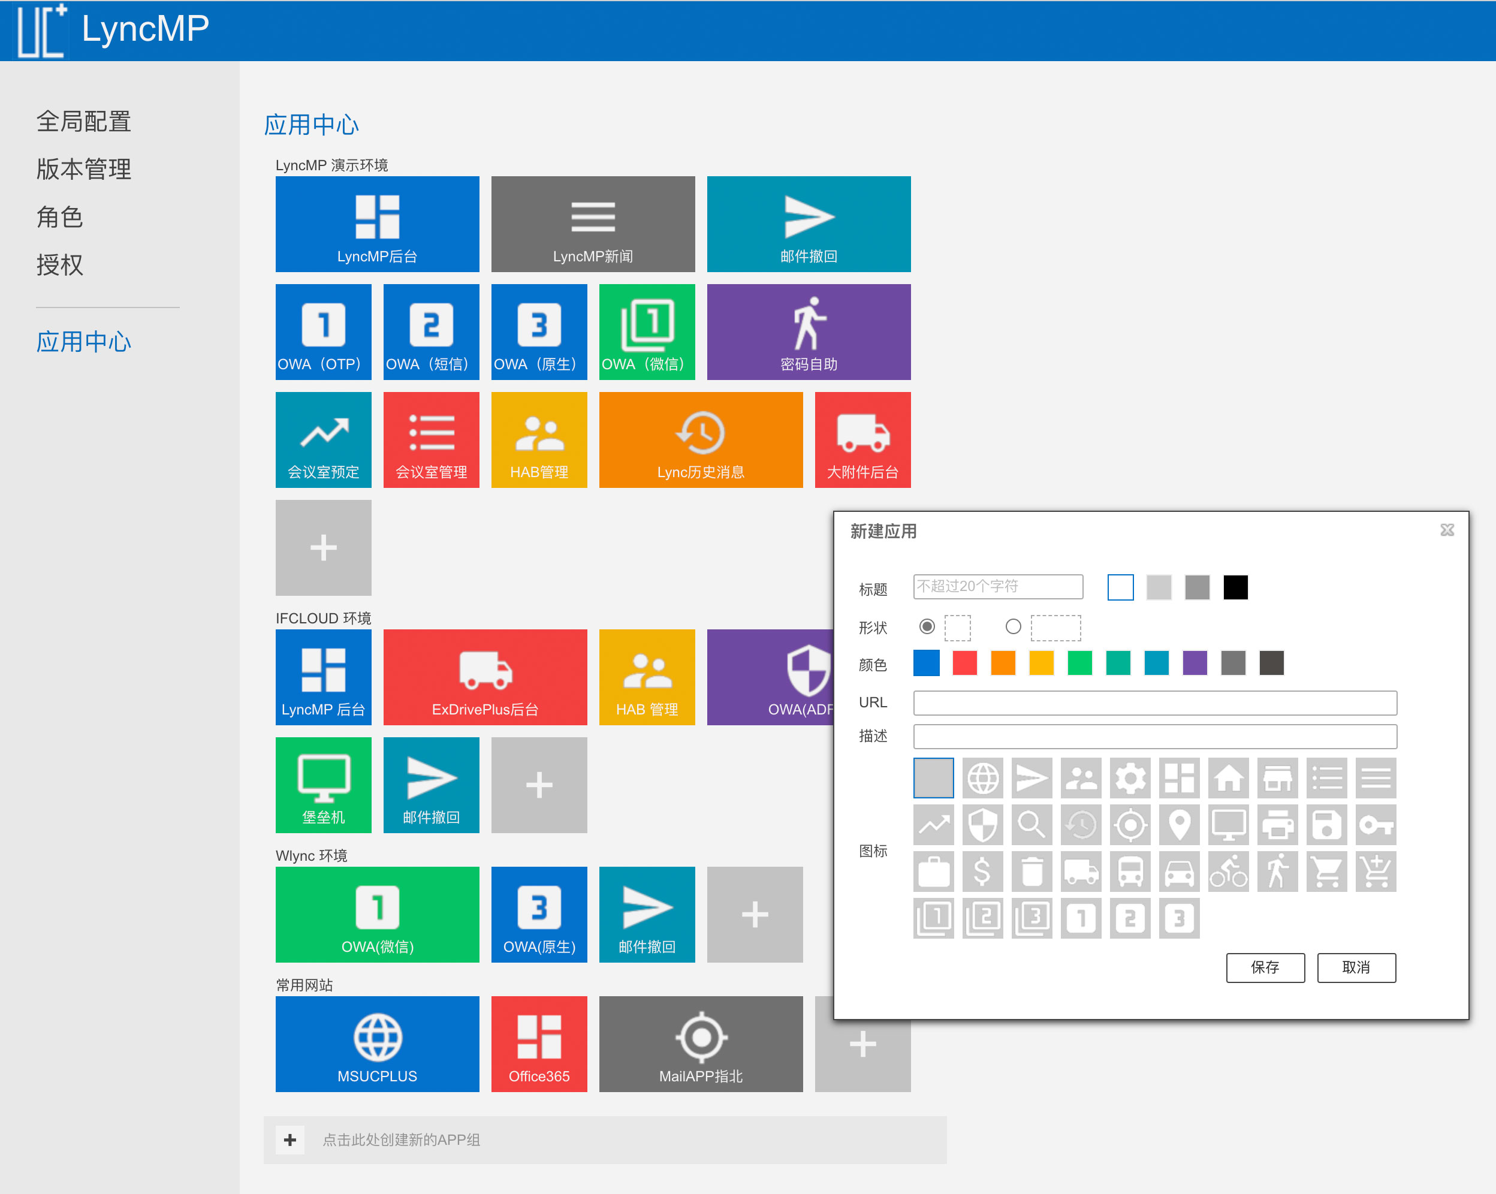Open 全局配置 in the sidebar

[83, 122]
